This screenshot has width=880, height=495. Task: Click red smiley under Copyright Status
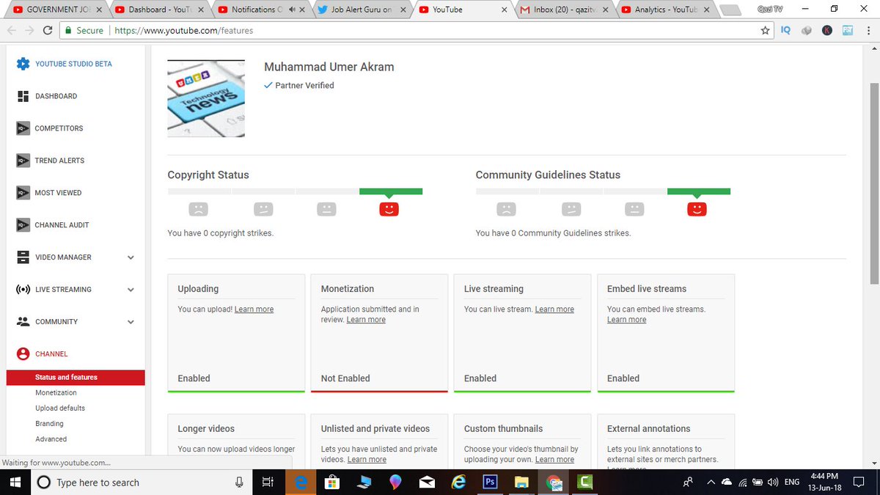tap(389, 210)
